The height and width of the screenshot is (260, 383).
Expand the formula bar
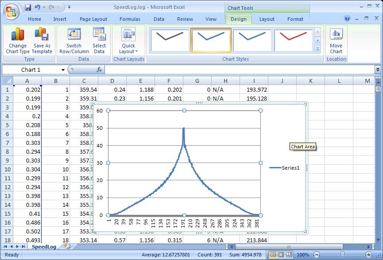coord(378,70)
